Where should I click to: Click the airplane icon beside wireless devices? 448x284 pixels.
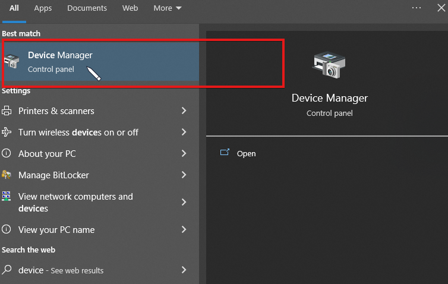click(7, 132)
